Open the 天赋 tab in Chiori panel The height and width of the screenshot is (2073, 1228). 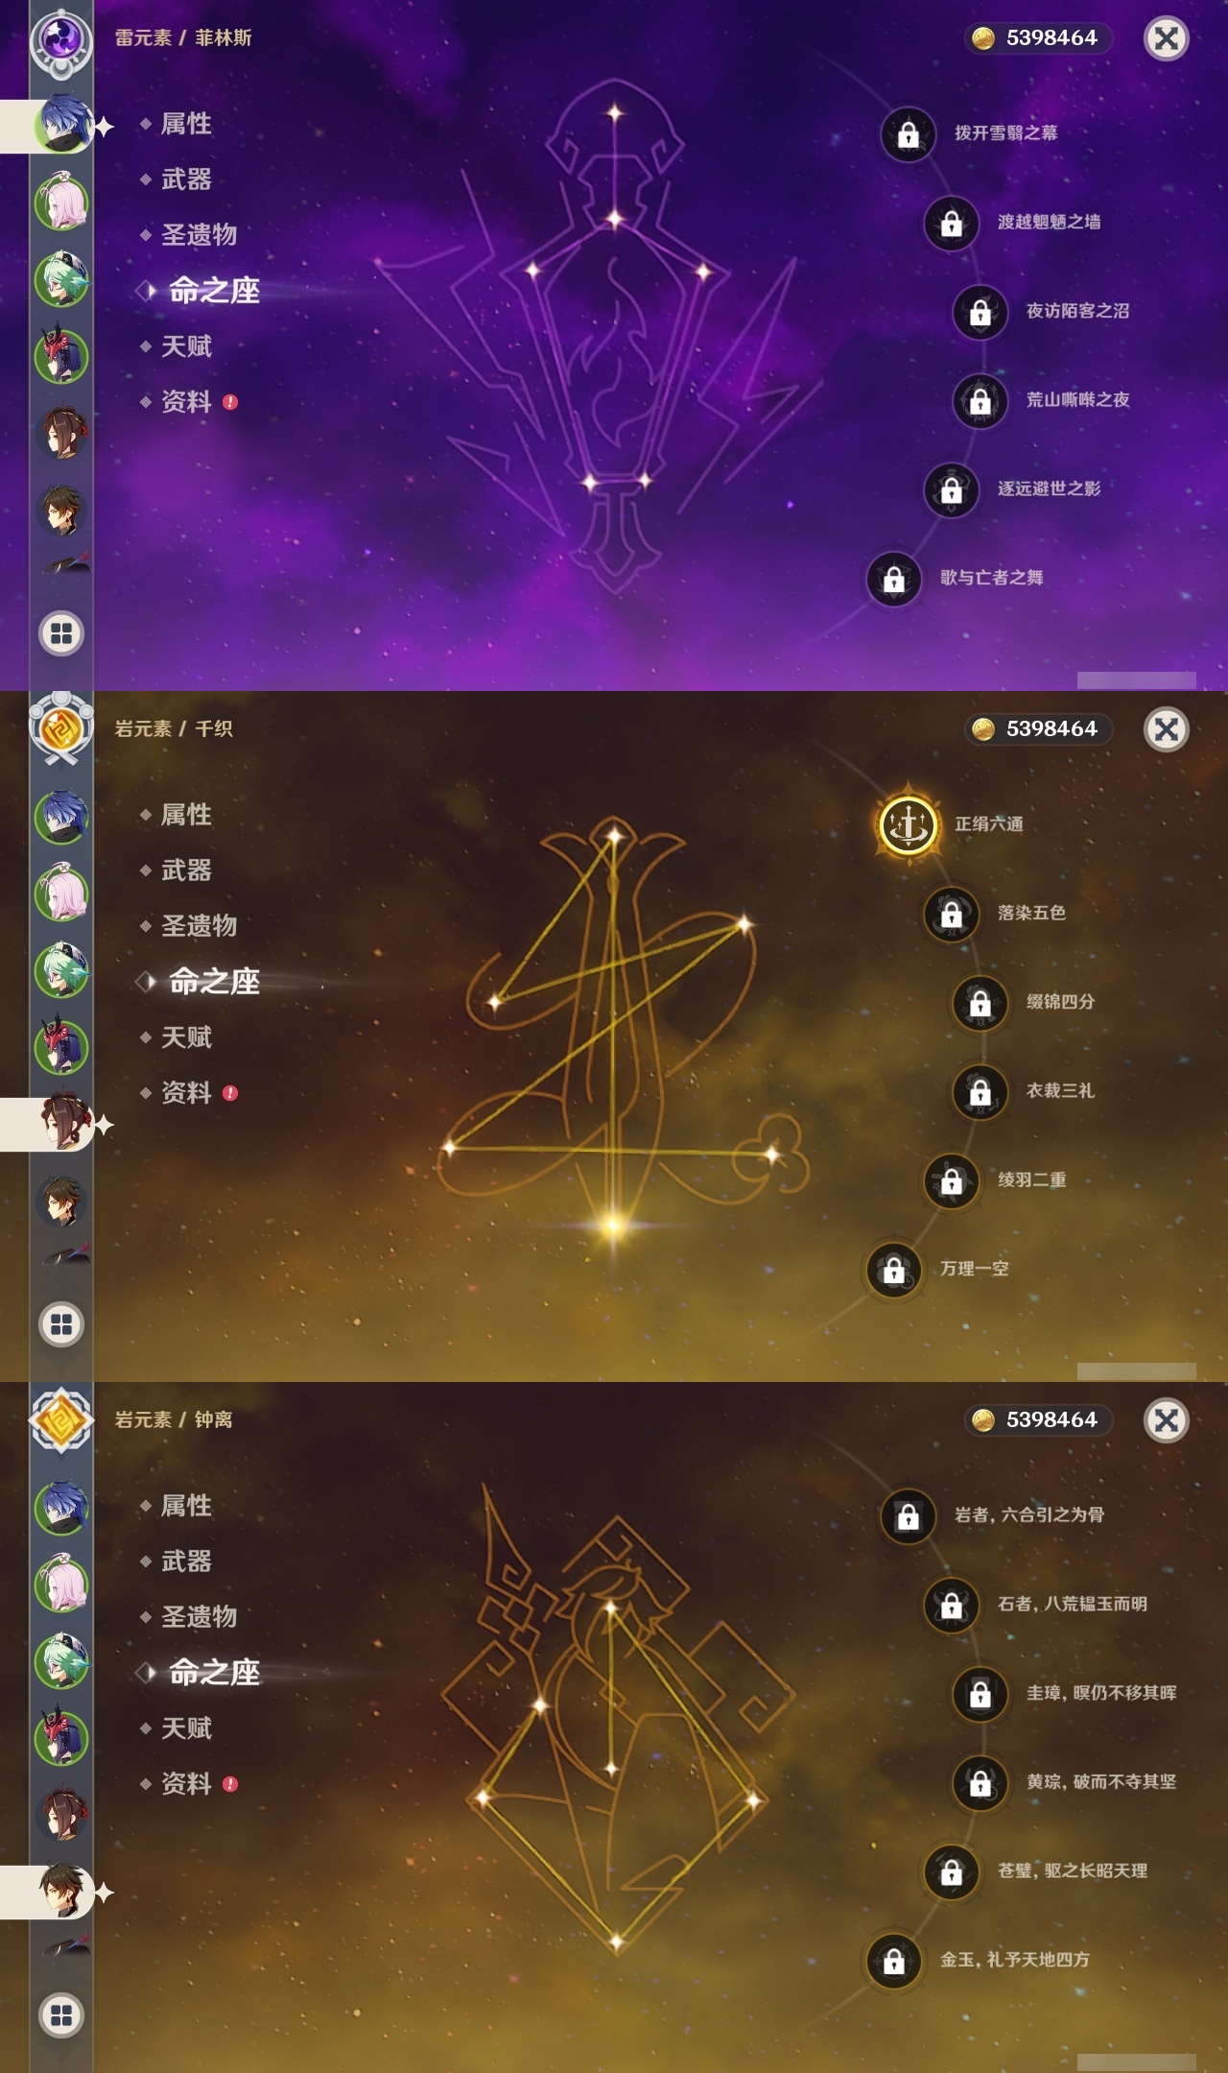[x=186, y=1037]
